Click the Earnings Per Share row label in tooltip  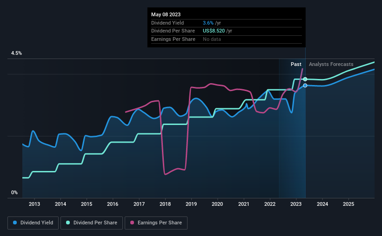coord(173,39)
